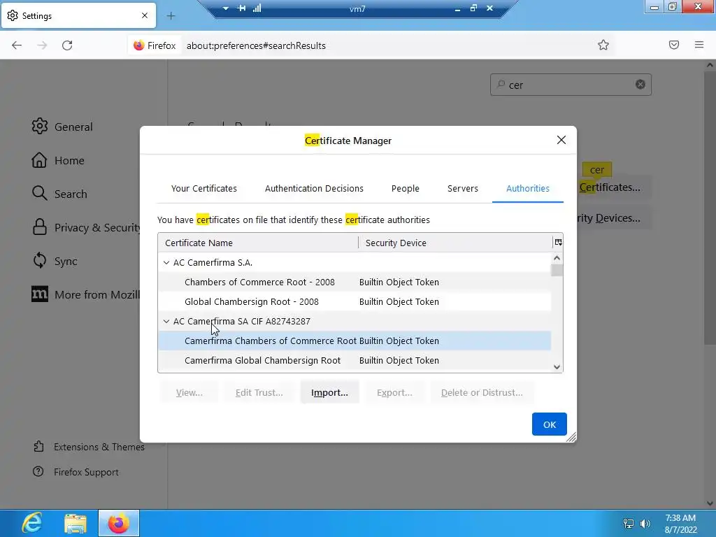Open a new browser tab
Screen dimensions: 716x537
(x=171, y=16)
